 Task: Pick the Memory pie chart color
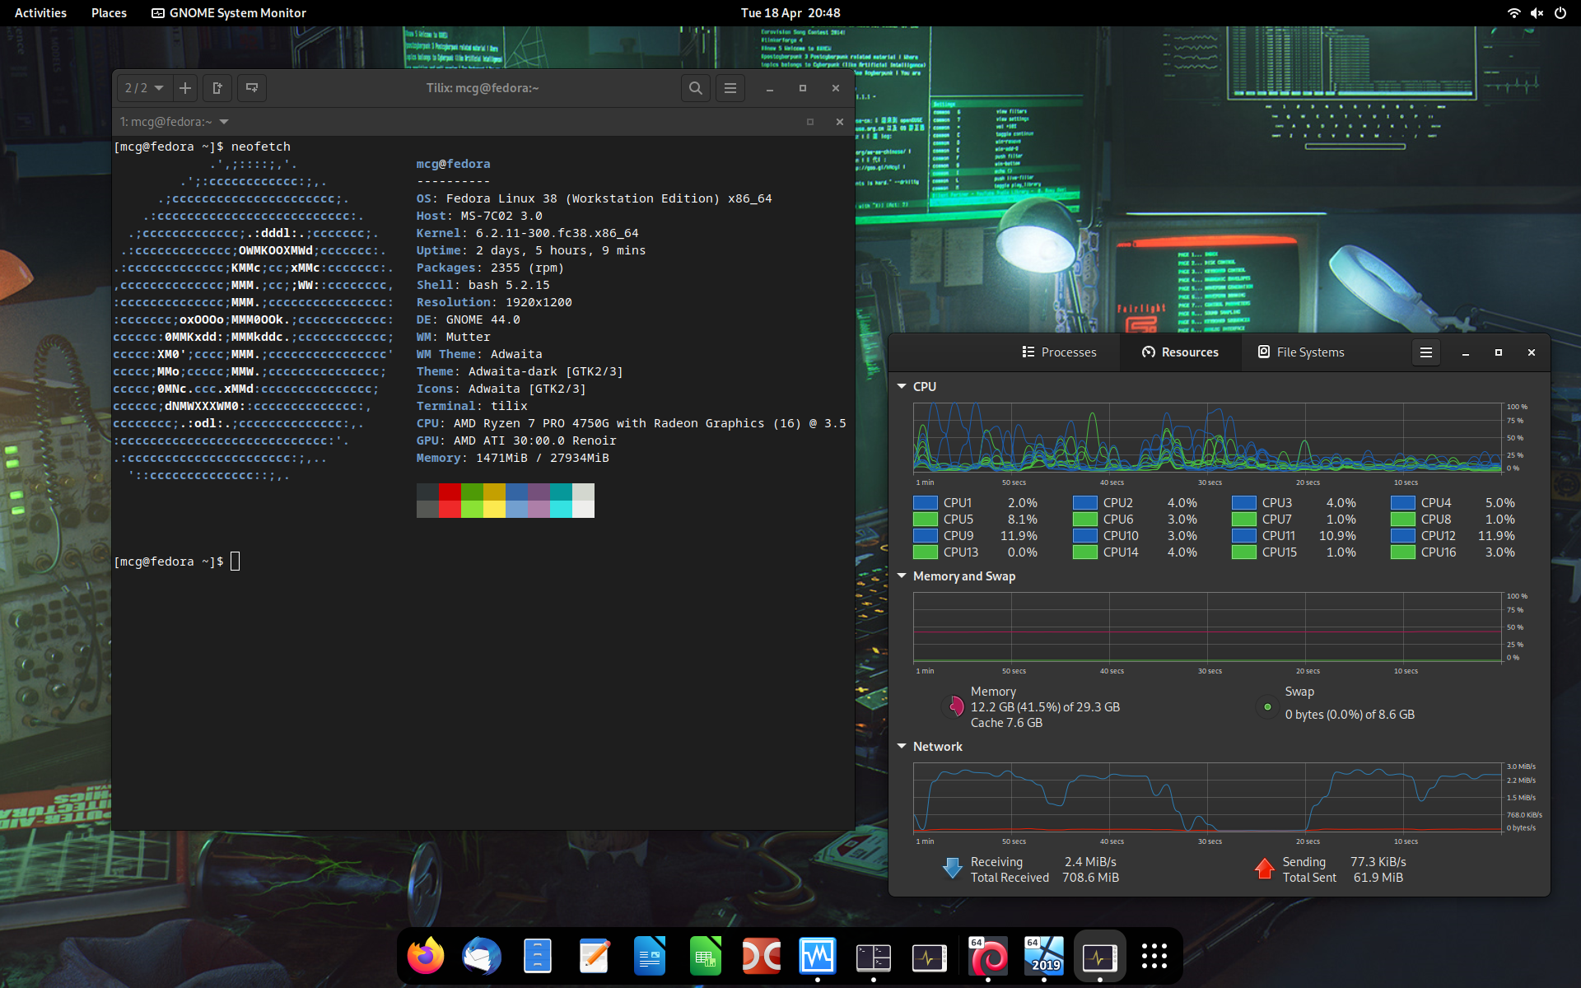click(954, 707)
